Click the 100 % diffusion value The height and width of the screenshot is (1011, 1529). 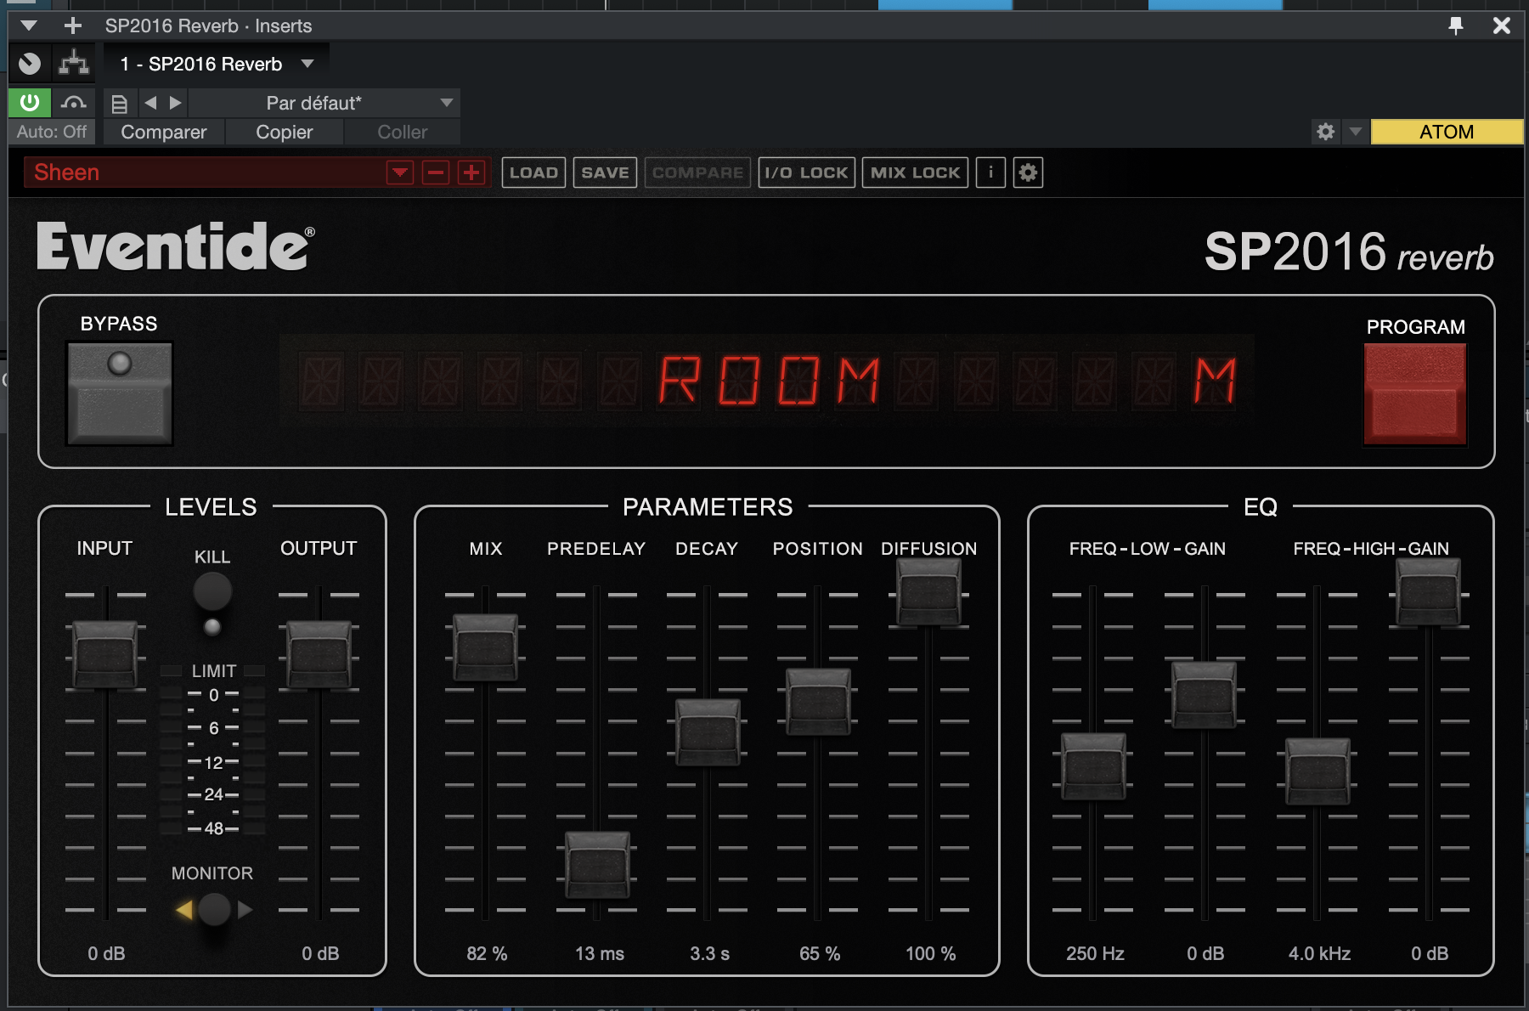[x=931, y=954]
